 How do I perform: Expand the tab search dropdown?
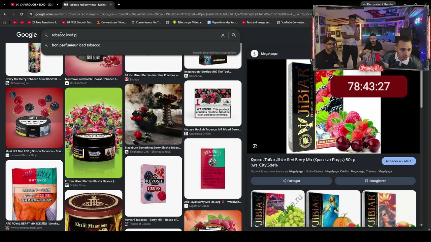tap(5, 4)
